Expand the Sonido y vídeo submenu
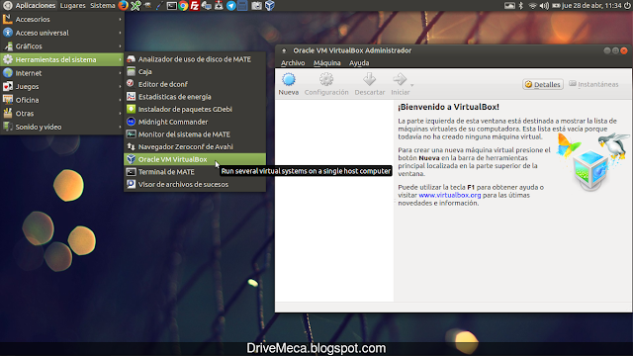The width and height of the screenshot is (633, 356). 61,127
